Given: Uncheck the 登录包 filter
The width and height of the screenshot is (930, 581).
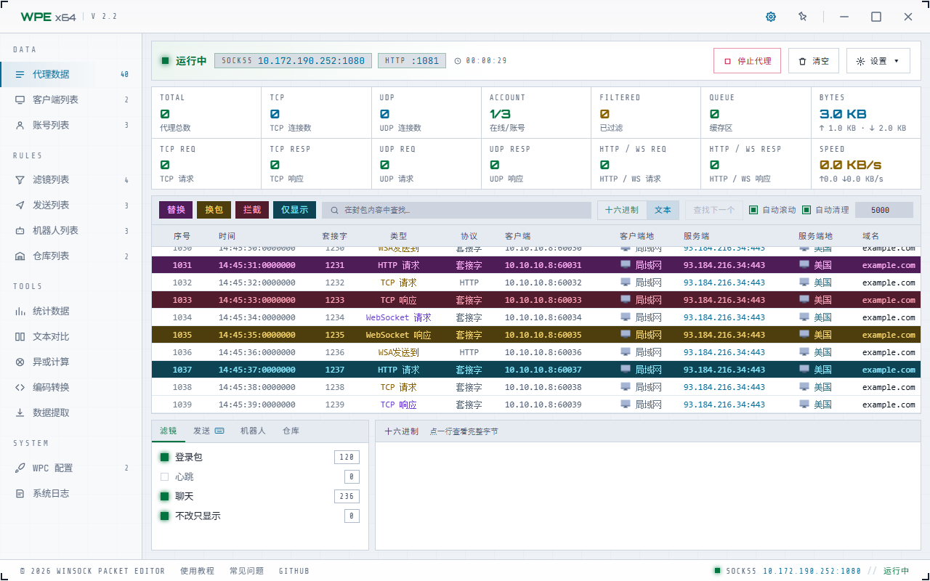Looking at the screenshot, I should pyautogui.click(x=164, y=457).
